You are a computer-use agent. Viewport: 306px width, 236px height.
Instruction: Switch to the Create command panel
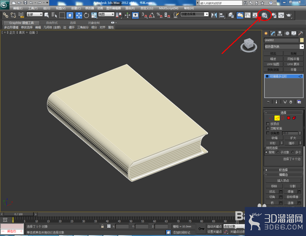(x=266, y=34)
